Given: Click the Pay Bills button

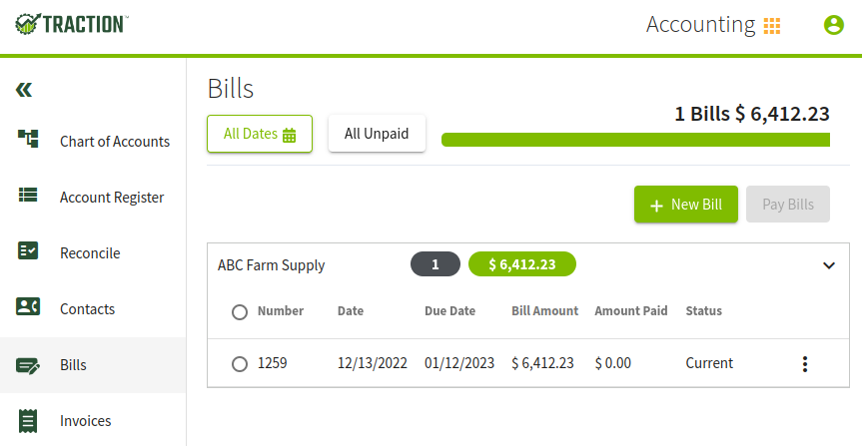Looking at the screenshot, I should pyautogui.click(x=788, y=205).
